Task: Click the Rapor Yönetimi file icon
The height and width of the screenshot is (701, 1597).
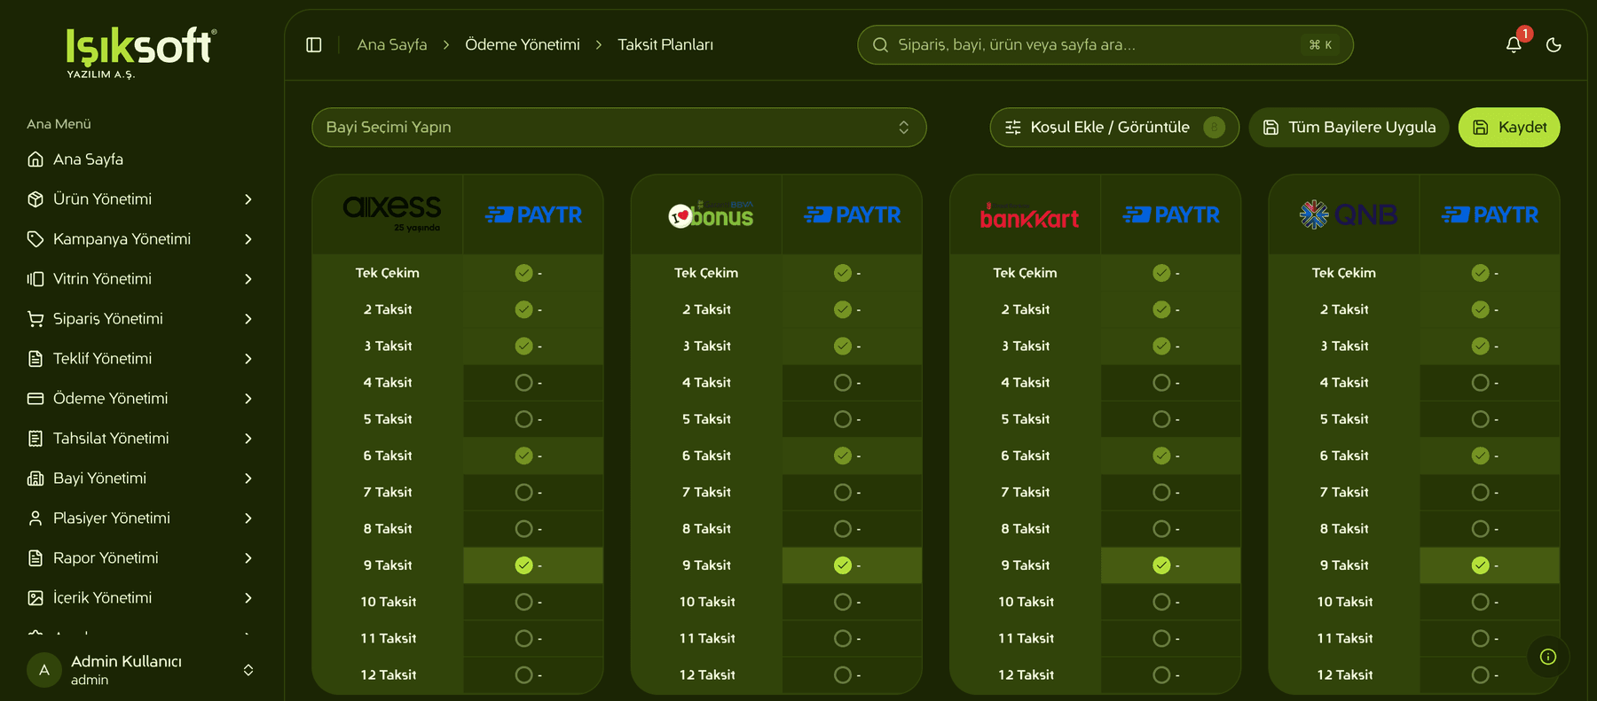Action: coord(35,558)
